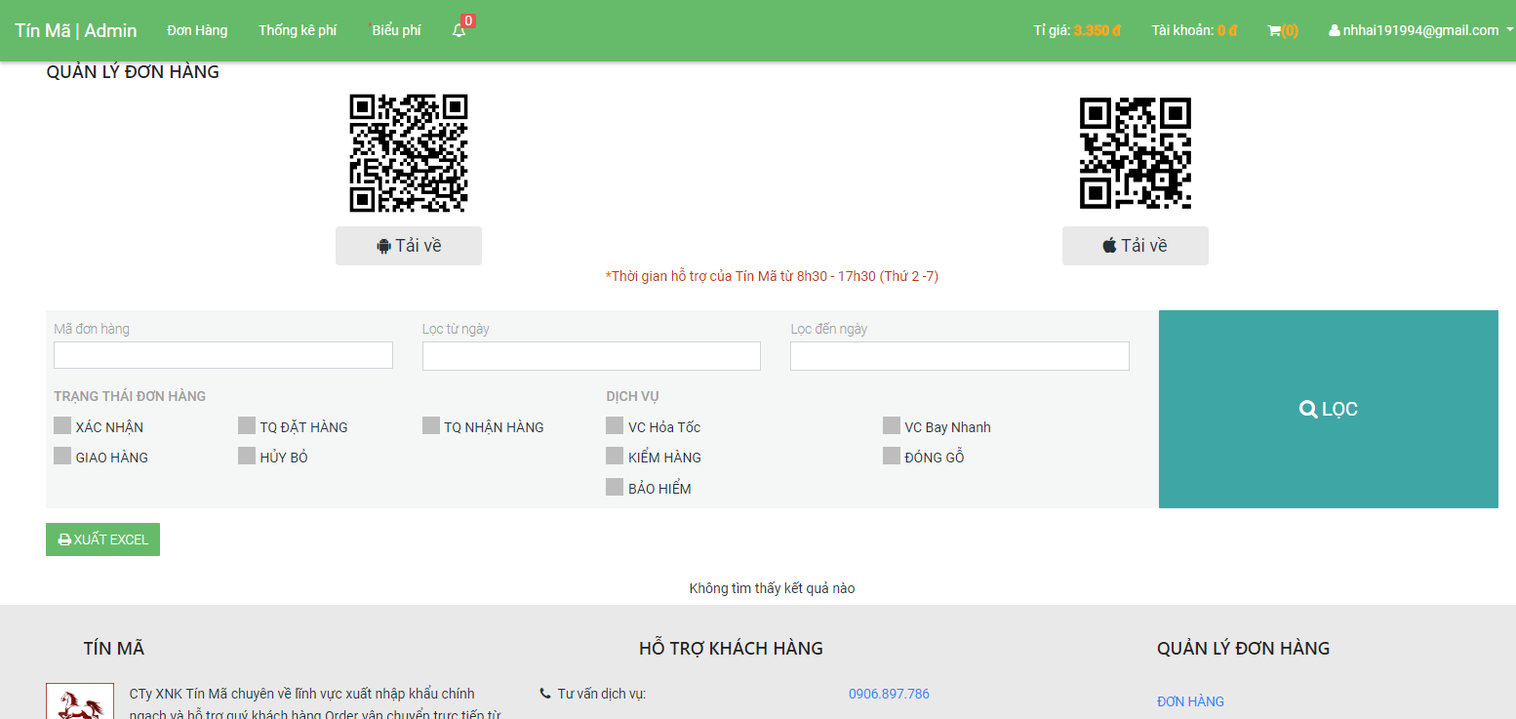The image size is (1516, 719).
Task: Enable VC Bay Nhanh service filter
Action: tap(892, 425)
